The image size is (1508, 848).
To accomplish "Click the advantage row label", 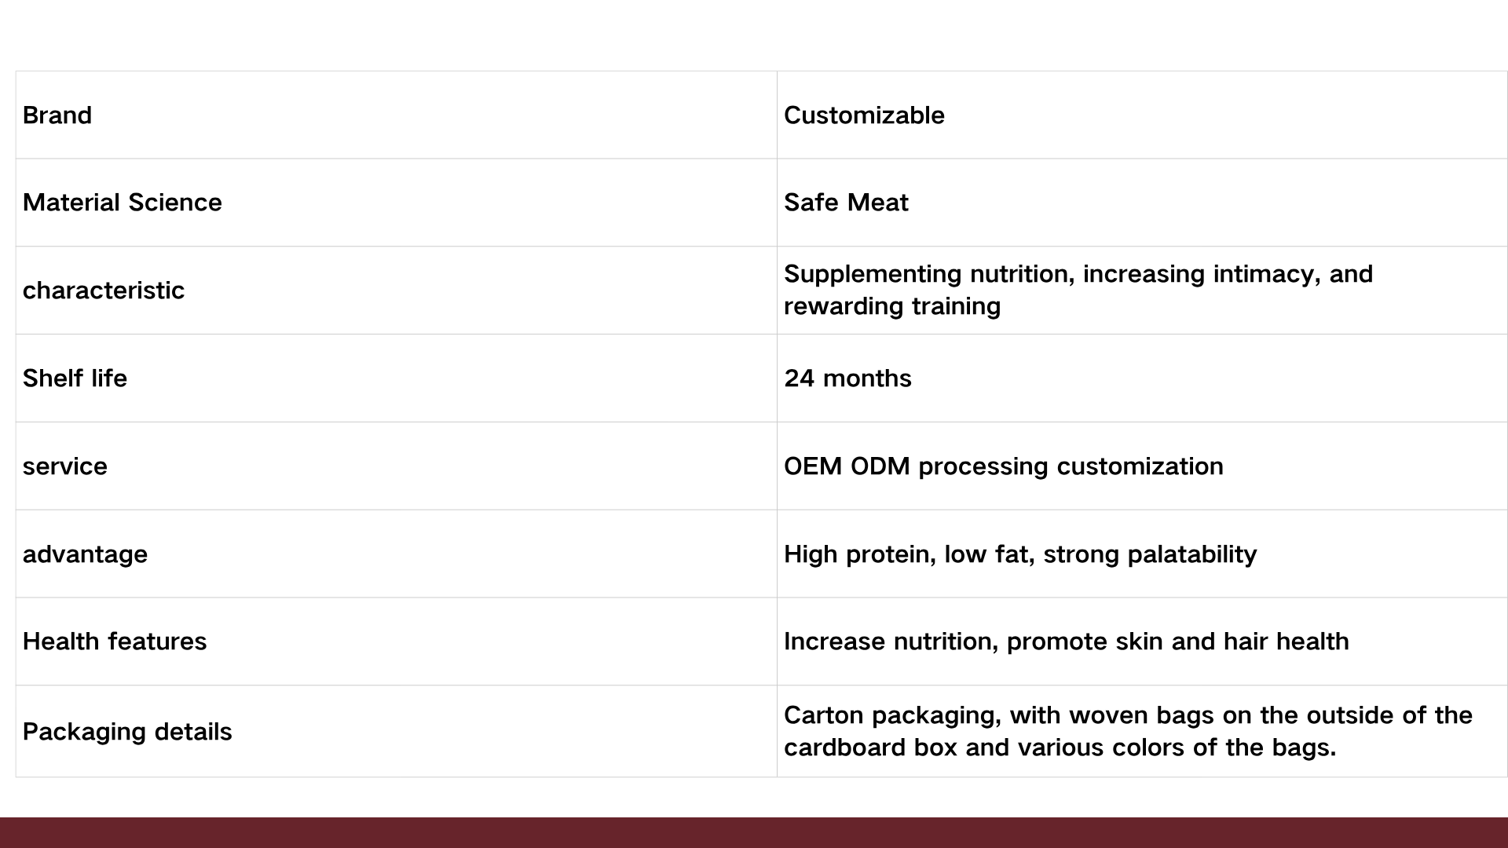I will pyautogui.click(x=85, y=554).
